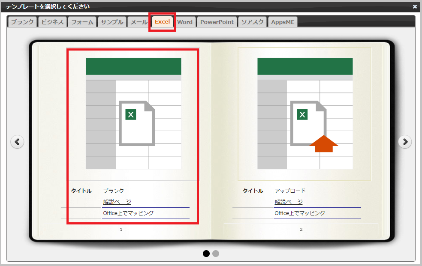The height and width of the screenshot is (266, 422).
Task: Switch to the Word tab
Action: 185,22
